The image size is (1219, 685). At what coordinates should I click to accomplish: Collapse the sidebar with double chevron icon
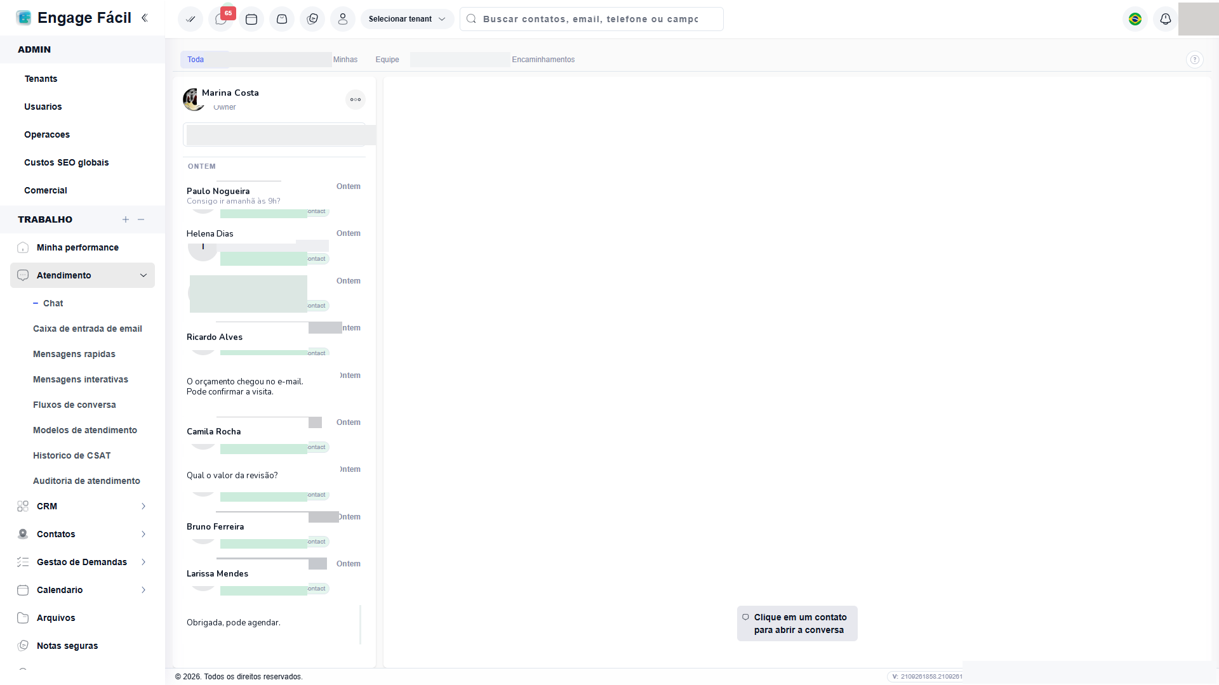(145, 18)
